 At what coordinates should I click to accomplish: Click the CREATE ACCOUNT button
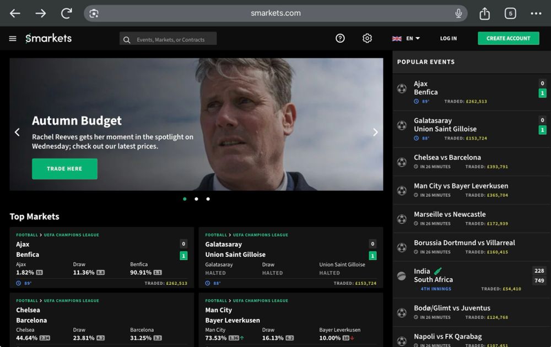coord(508,38)
